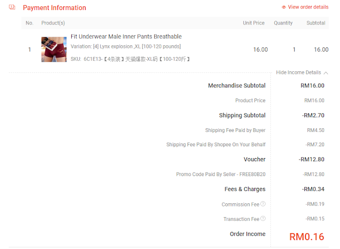
Task: Click the Product(s) column header
Action: click(53, 23)
